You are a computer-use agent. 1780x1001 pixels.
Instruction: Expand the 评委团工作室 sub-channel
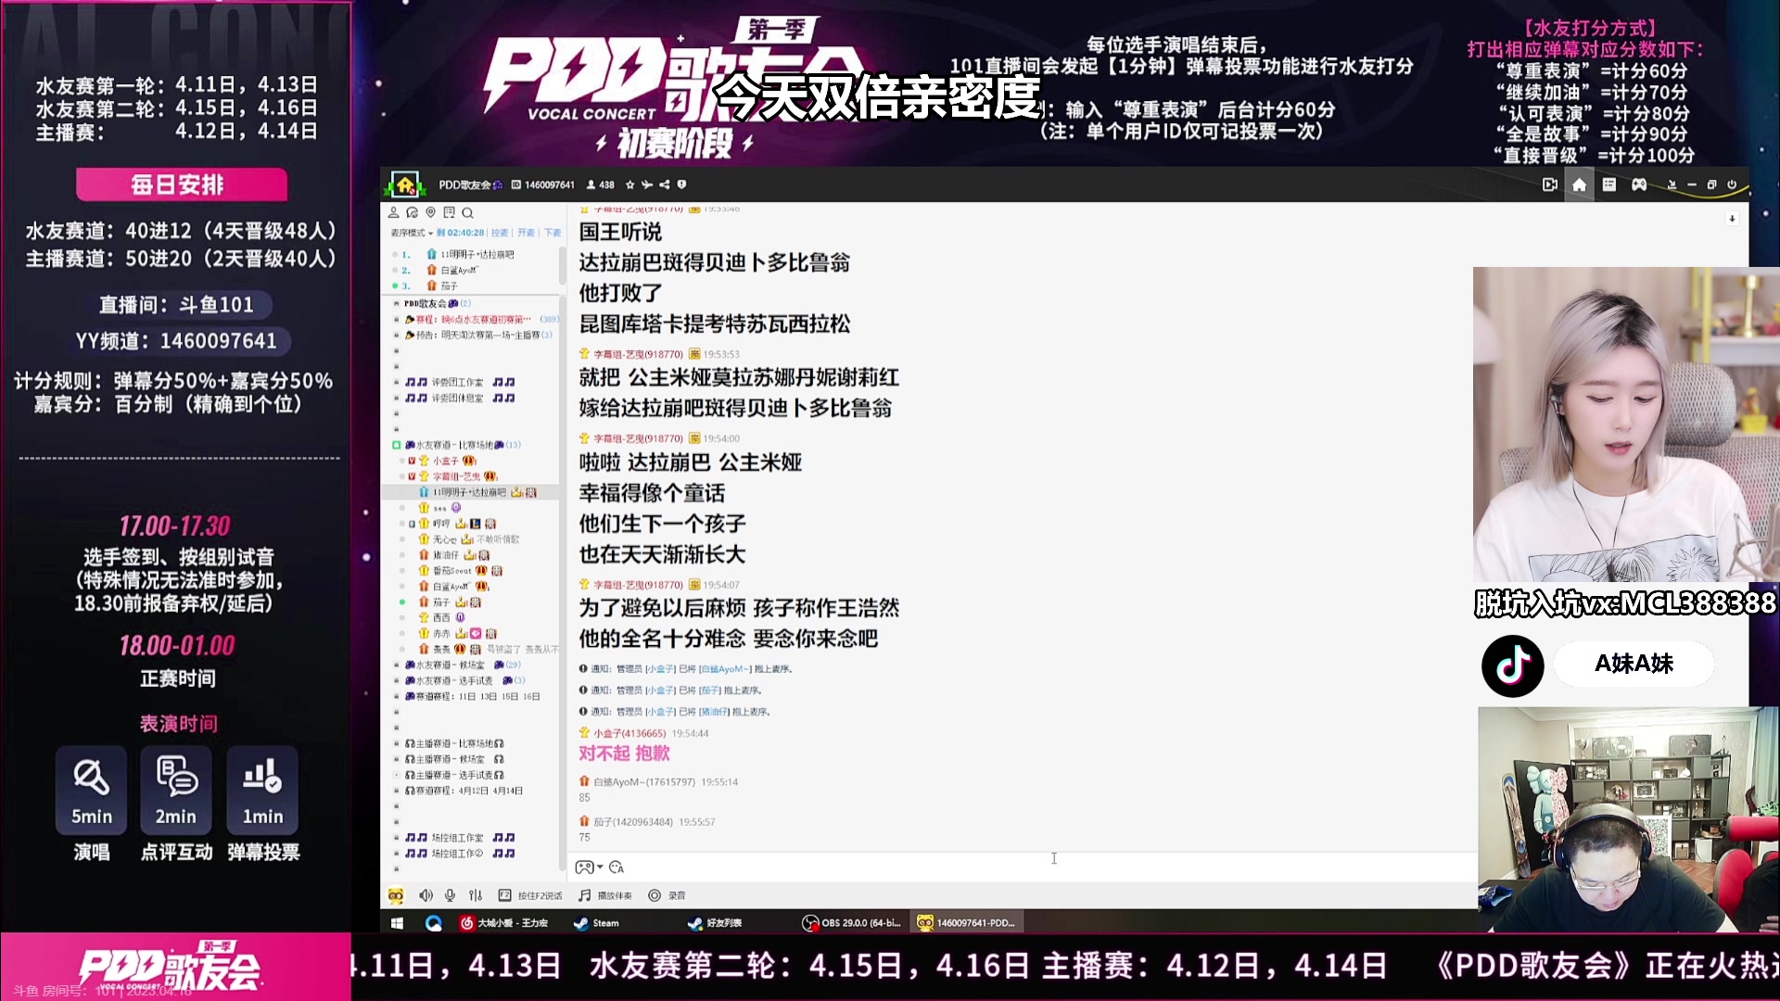(396, 382)
